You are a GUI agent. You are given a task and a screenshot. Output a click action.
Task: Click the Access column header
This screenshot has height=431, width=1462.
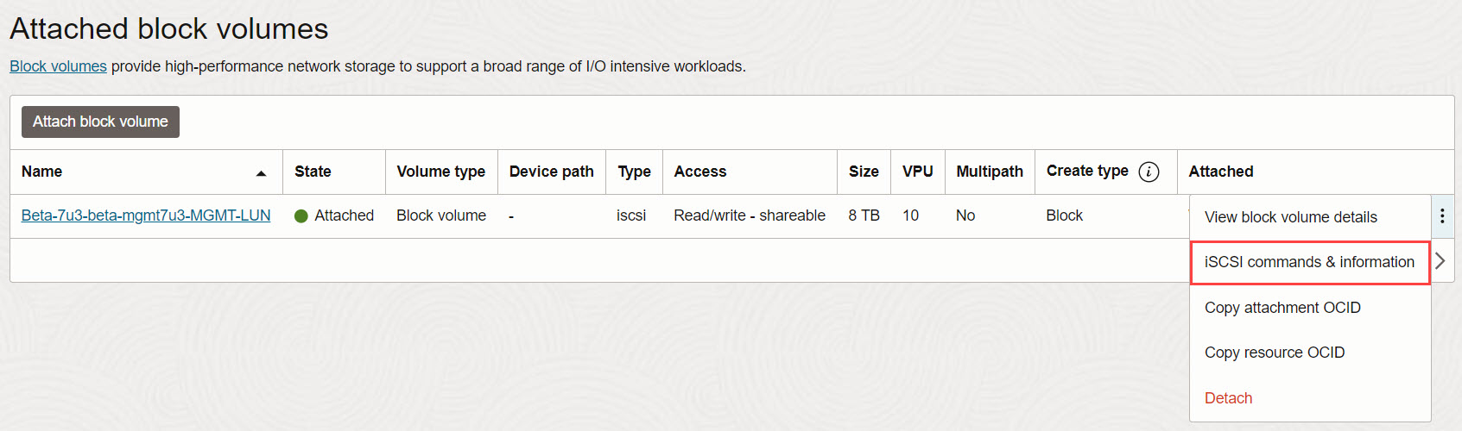(x=699, y=172)
